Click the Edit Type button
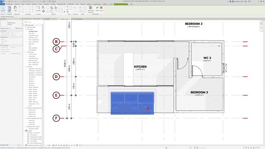The image size is (265, 149). [x=19, y=29]
